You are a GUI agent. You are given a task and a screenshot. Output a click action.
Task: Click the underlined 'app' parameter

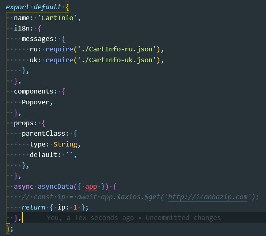pos(91,187)
